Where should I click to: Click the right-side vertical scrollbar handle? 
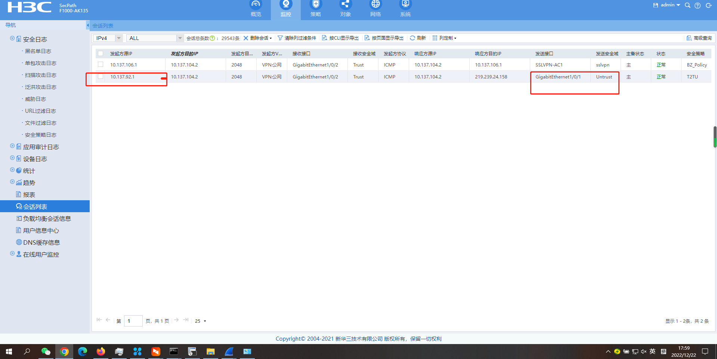[x=715, y=137]
